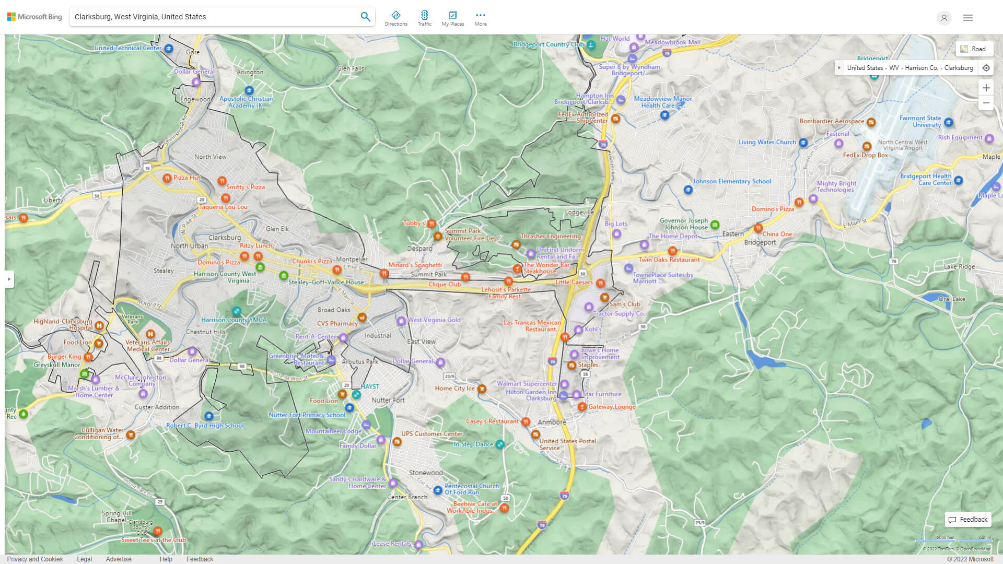The height and width of the screenshot is (564, 1003).
Task: Zoom out using the minus icon
Action: (x=986, y=103)
